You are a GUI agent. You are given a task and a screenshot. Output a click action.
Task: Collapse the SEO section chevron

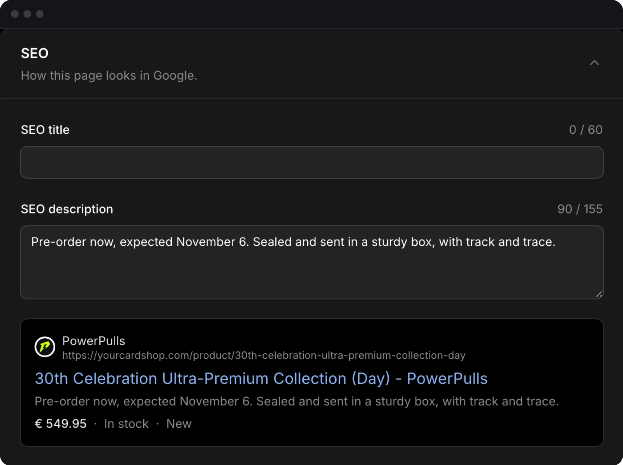[594, 63]
